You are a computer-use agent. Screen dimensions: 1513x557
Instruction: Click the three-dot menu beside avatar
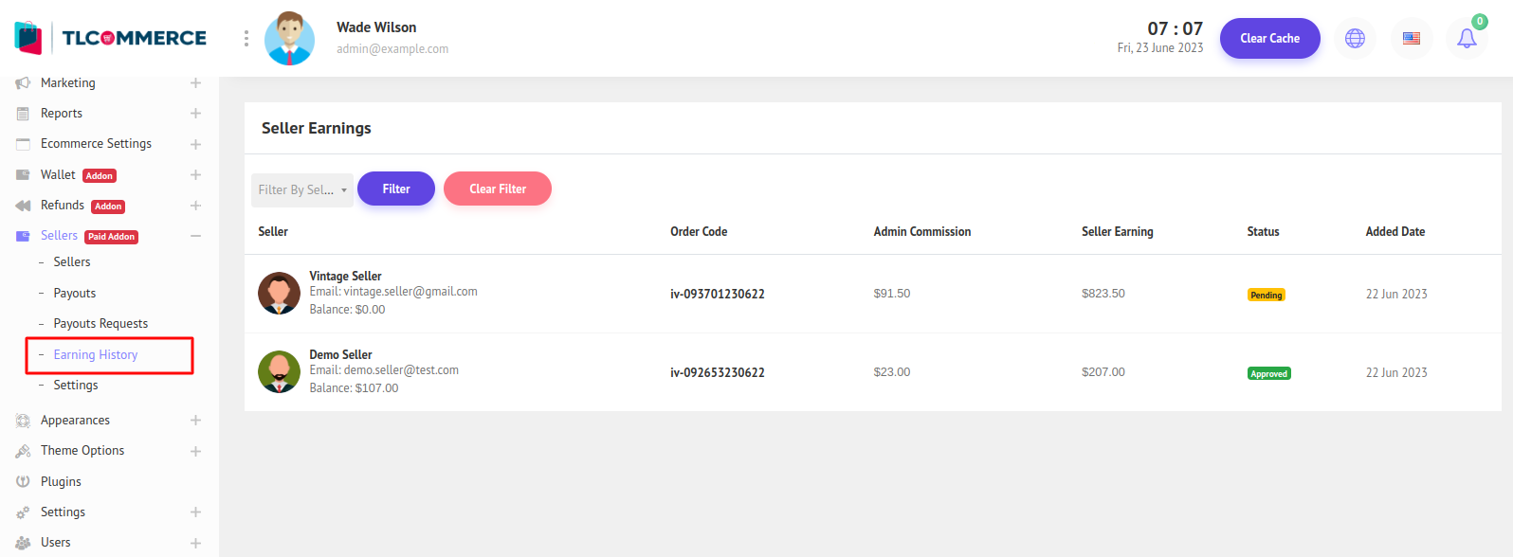point(246,38)
